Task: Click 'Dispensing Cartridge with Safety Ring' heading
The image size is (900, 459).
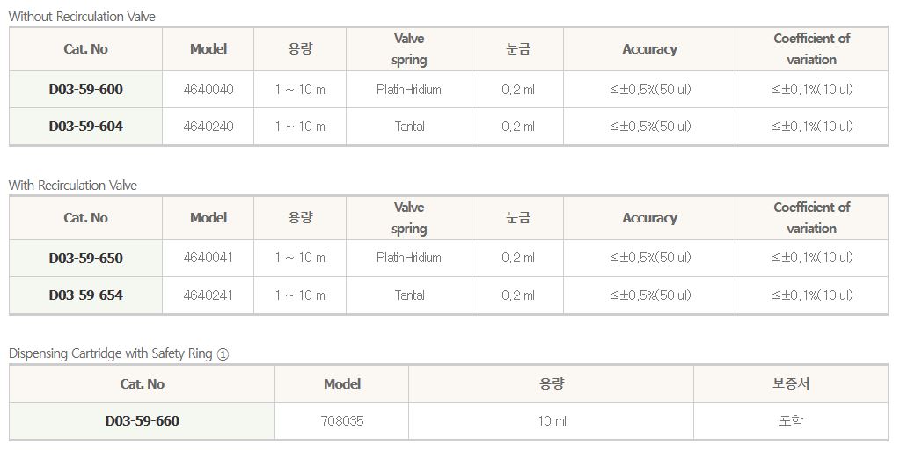Action: point(111,353)
